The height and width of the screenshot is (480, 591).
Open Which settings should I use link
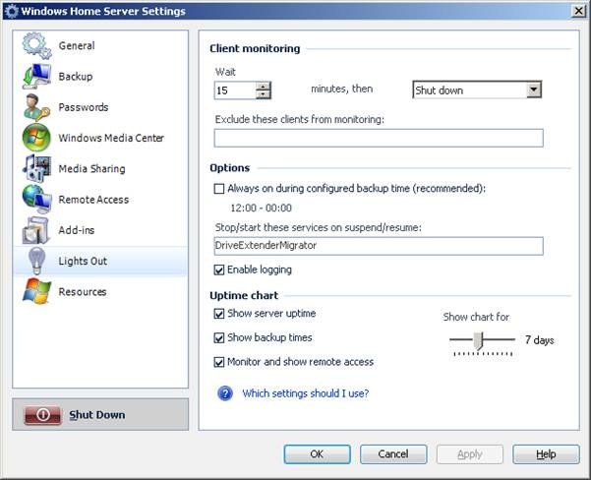point(306,393)
